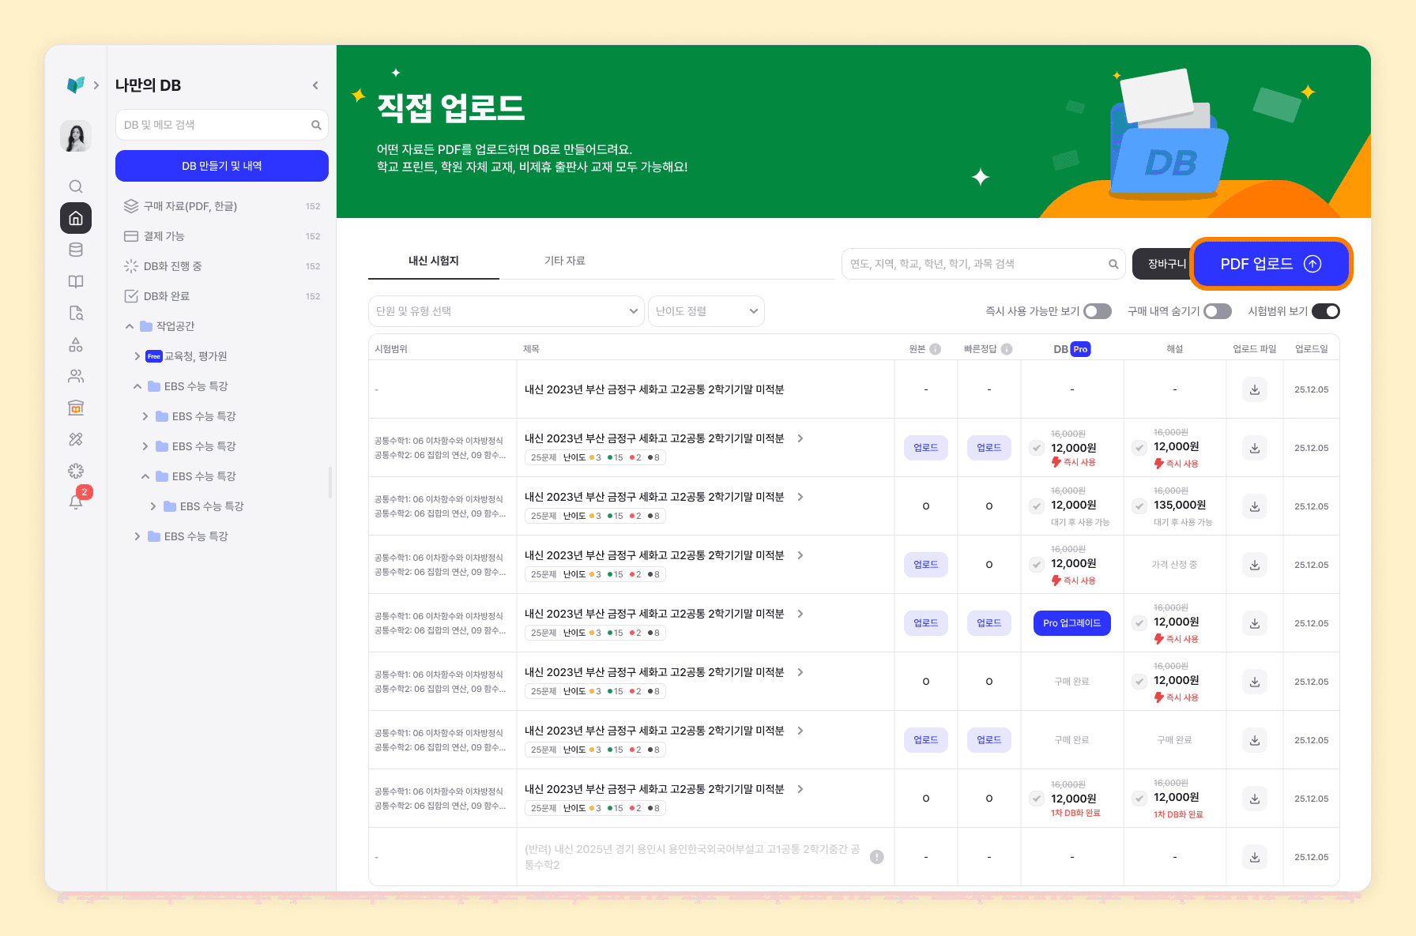
Task: Open the DB화 진행 중 list
Action: [x=222, y=266]
